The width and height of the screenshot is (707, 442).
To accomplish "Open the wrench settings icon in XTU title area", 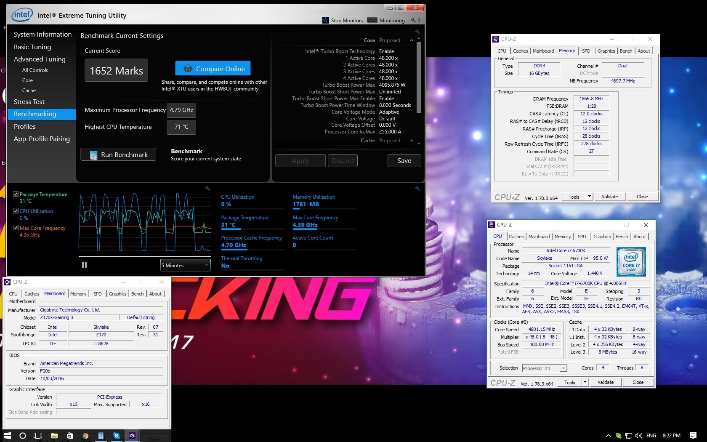I will [x=413, y=20].
